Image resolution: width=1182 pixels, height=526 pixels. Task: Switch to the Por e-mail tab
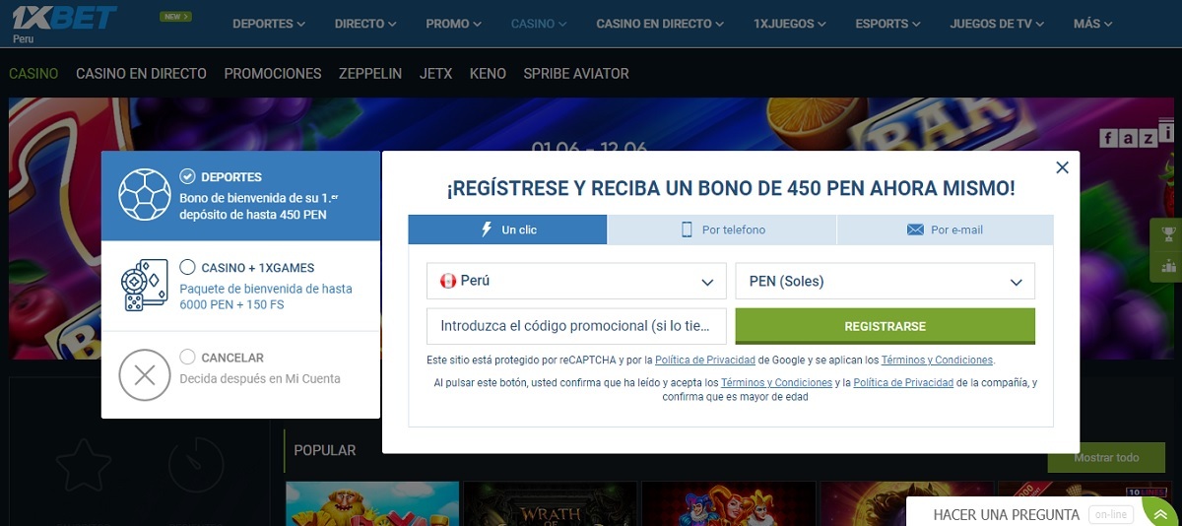click(x=944, y=230)
